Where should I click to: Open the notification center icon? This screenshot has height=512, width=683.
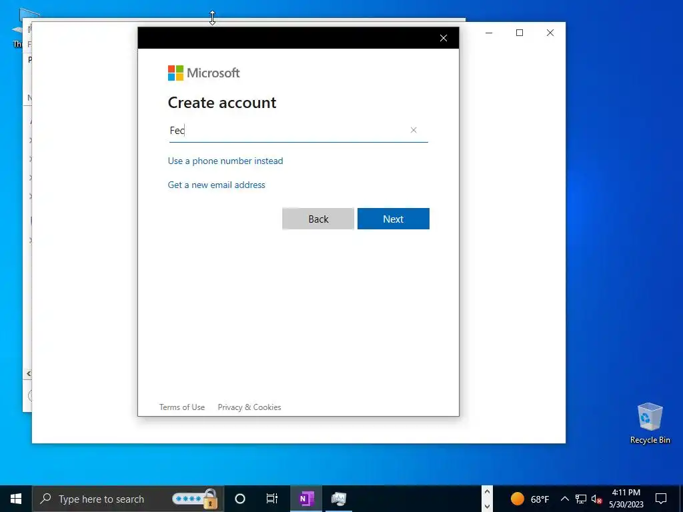661,499
